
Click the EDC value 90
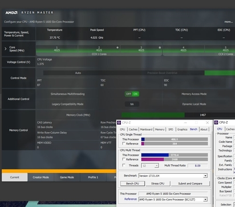165,85
